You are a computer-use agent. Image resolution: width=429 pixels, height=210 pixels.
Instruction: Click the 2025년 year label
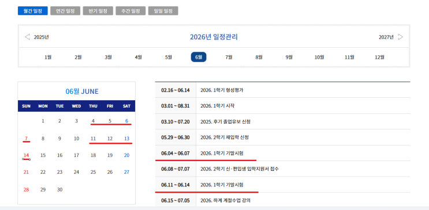tap(42, 37)
